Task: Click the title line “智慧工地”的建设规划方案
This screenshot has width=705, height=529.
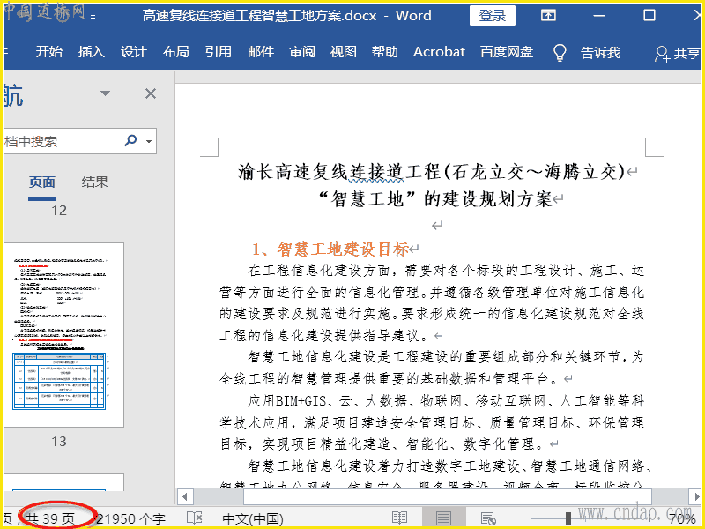Action: click(434, 198)
